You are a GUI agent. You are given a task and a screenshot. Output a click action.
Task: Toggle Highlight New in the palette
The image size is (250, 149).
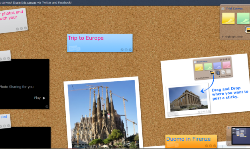point(232,36)
